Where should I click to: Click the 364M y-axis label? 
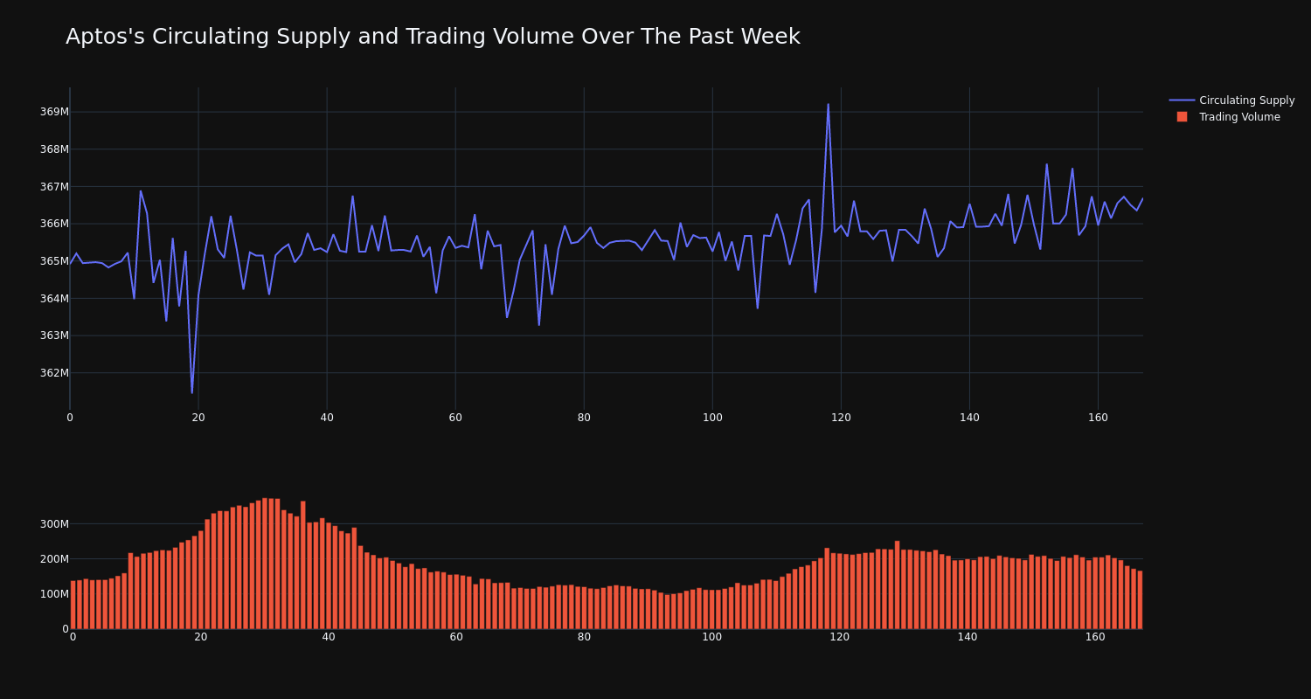coord(54,299)
